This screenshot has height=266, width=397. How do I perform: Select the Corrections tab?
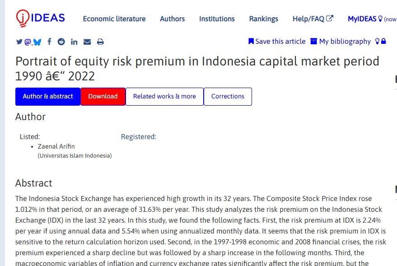(228, 96)
